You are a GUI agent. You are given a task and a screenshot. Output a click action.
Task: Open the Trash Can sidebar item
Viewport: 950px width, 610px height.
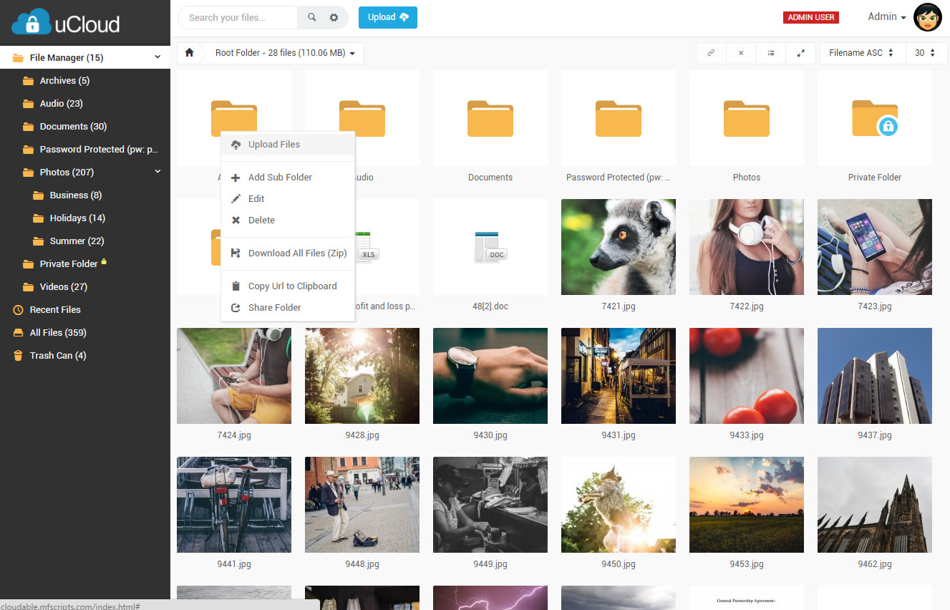(x=57, y=355)
